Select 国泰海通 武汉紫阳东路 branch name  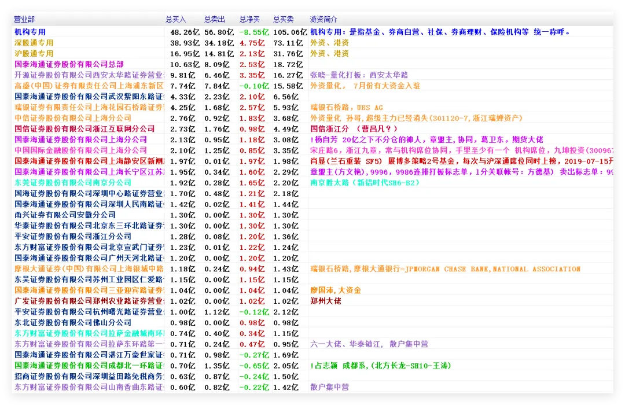click(89, 97)
